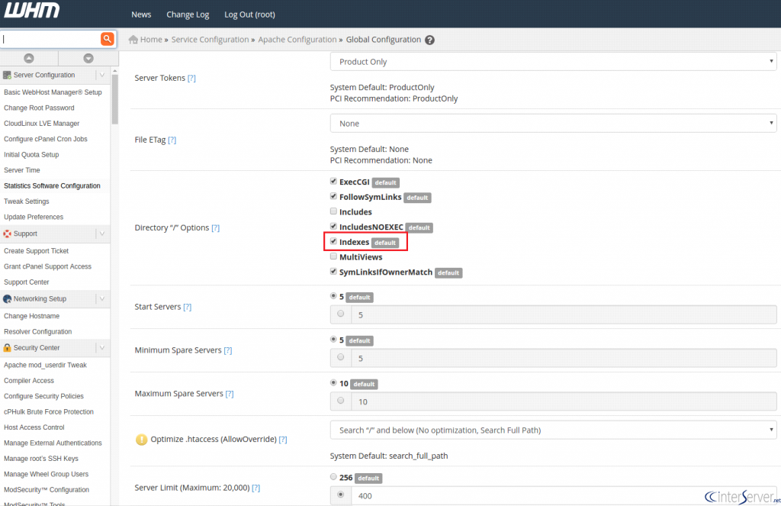
Task: Open Apache mod_userdir Tweak link
Action: click(x=45, y=365)
